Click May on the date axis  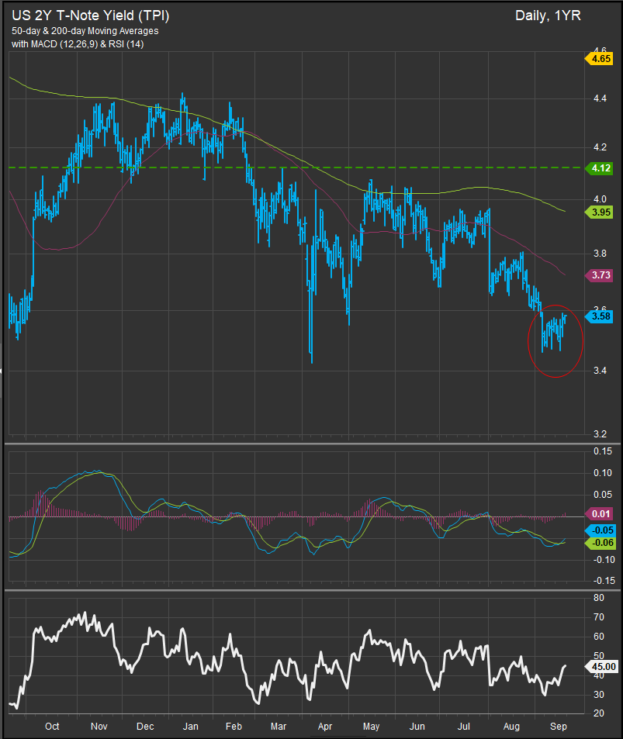(x=371, y=727)
